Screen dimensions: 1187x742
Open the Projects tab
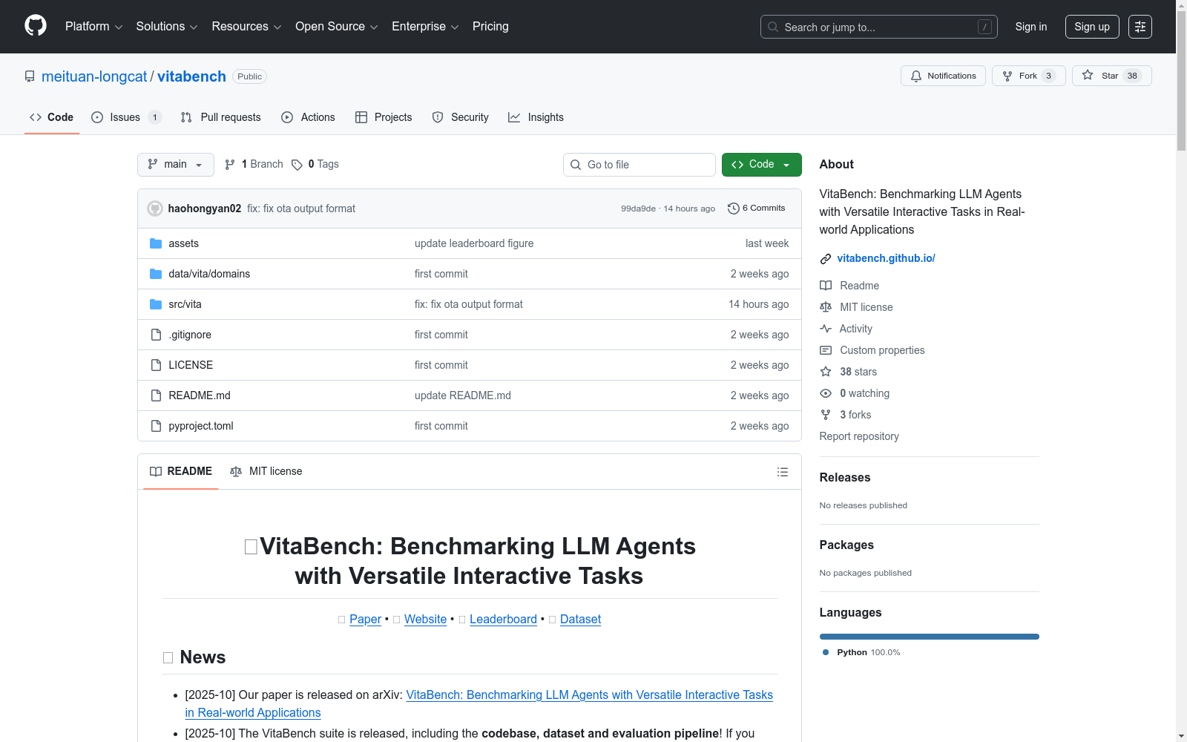pyautogui.click(x=384, y=117)
